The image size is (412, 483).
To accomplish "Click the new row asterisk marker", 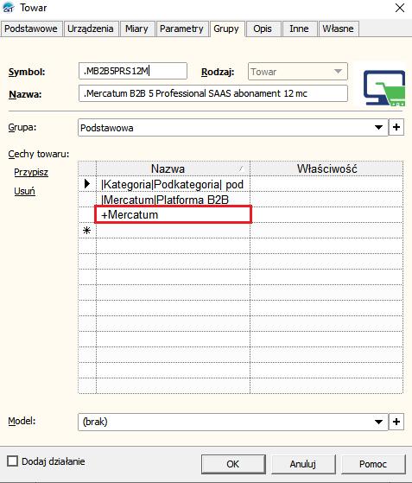I will point(87,230).
